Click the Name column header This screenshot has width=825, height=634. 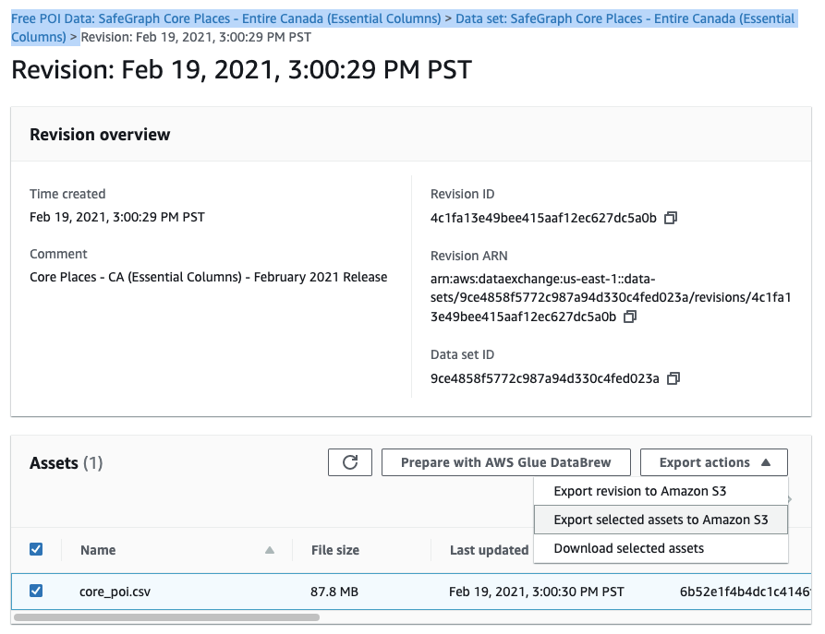pyautogui.click(x=98, y=550)
